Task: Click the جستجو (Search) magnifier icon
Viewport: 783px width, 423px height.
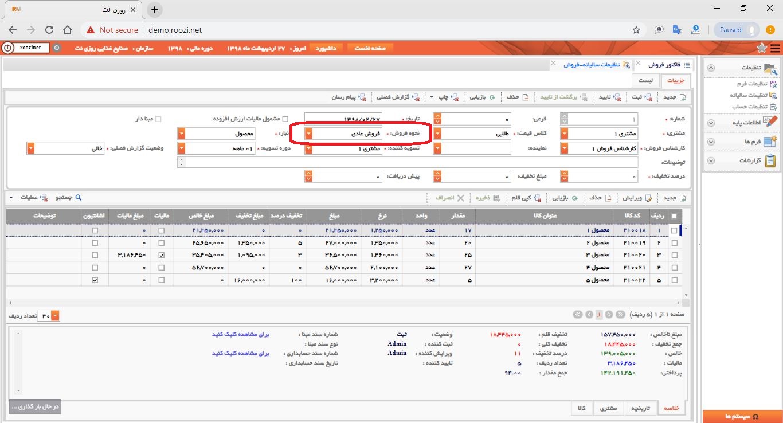Action: (79, 197)
